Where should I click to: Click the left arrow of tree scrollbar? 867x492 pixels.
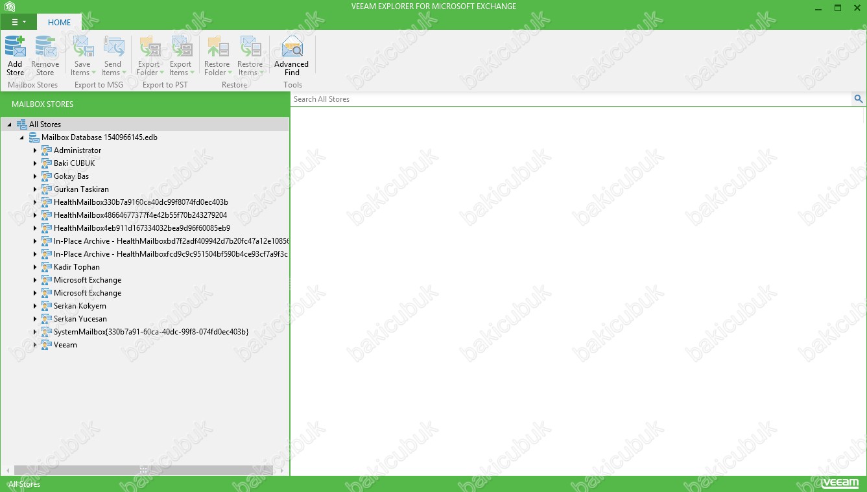tap(8, 470)
